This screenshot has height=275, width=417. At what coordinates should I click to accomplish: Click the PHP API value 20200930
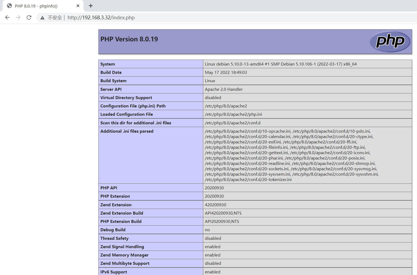214,188
